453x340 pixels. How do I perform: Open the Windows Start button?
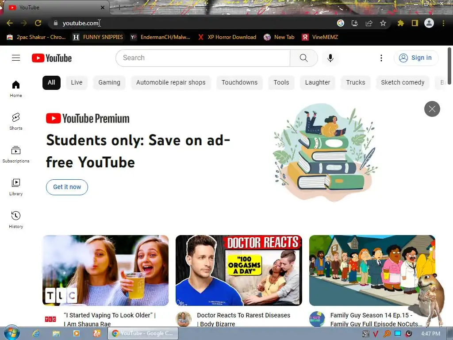(12, 333)
